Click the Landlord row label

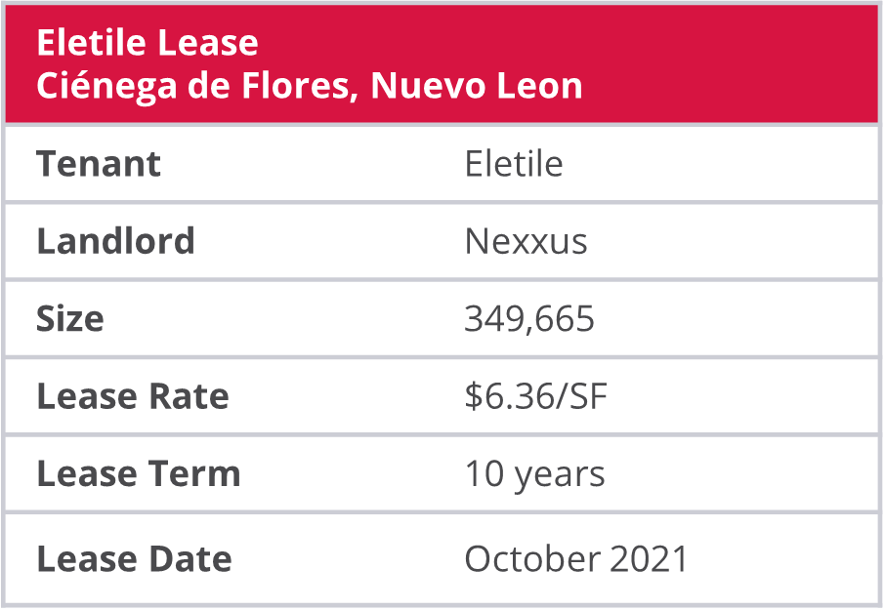pyautogui.click(x=115, y=241)
